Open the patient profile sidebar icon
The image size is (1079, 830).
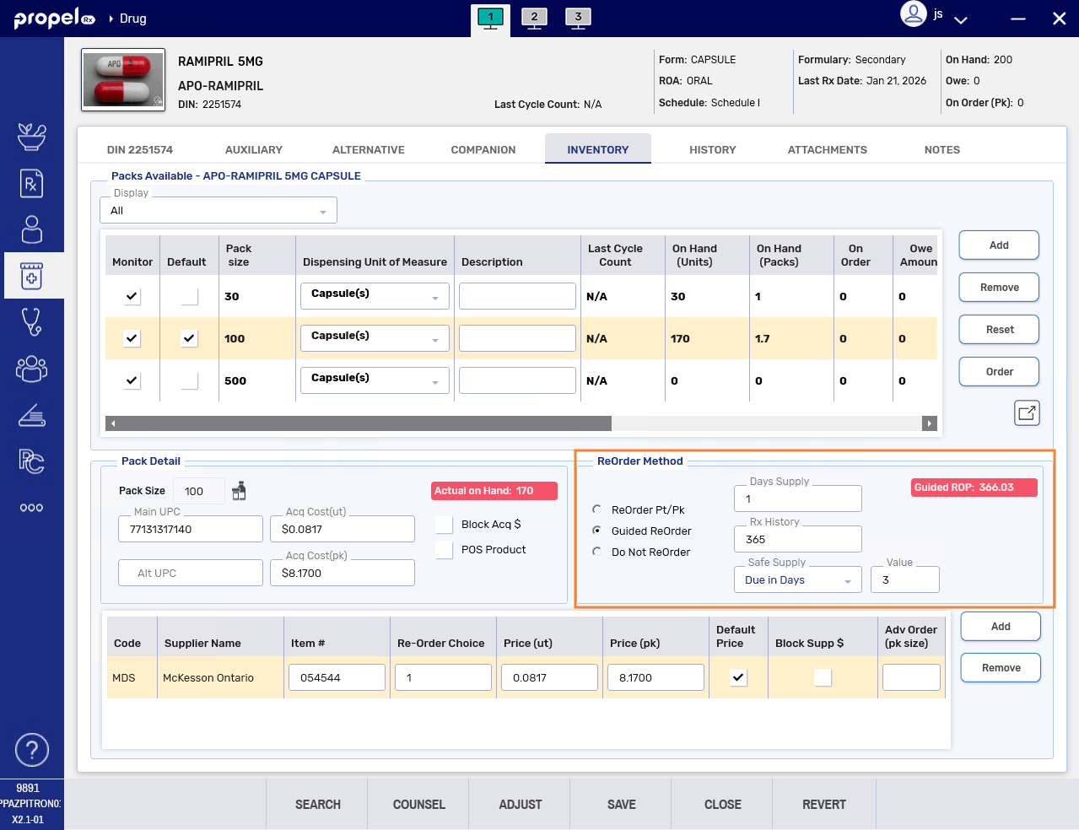tap(31, 229)
